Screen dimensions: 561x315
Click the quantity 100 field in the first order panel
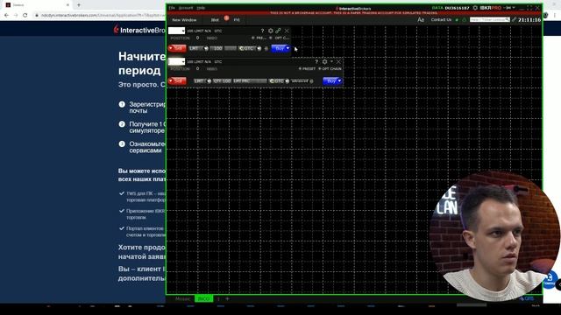217,48
